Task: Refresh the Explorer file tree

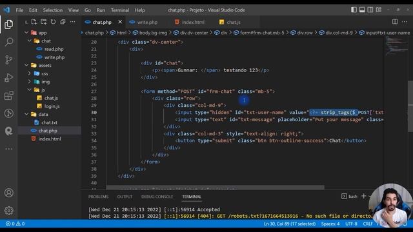Action: [53, 22]
